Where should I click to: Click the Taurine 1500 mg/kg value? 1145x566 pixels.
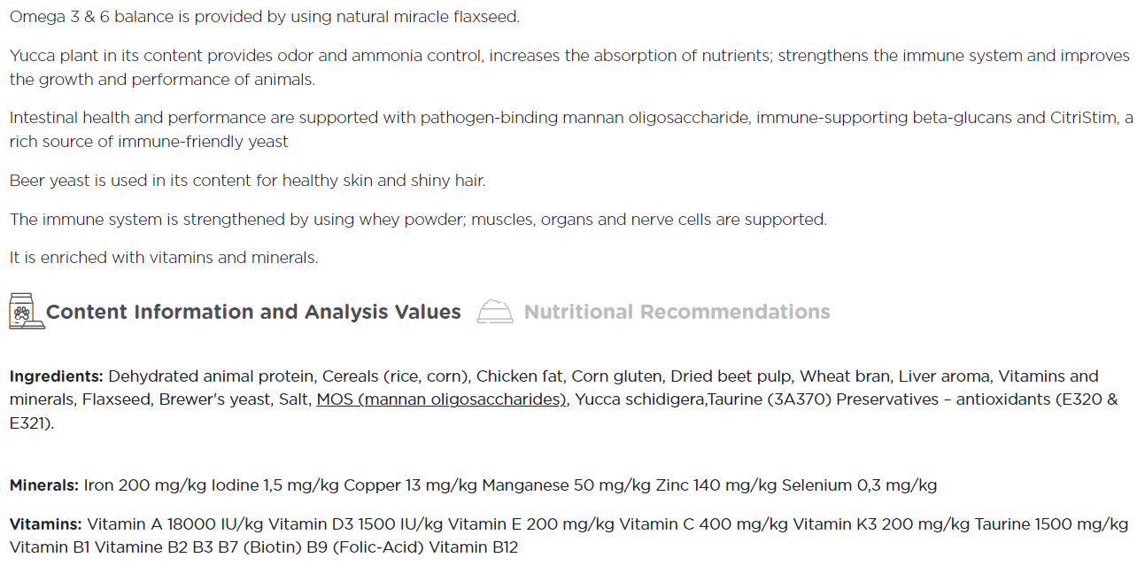[x=1051, y=524]
